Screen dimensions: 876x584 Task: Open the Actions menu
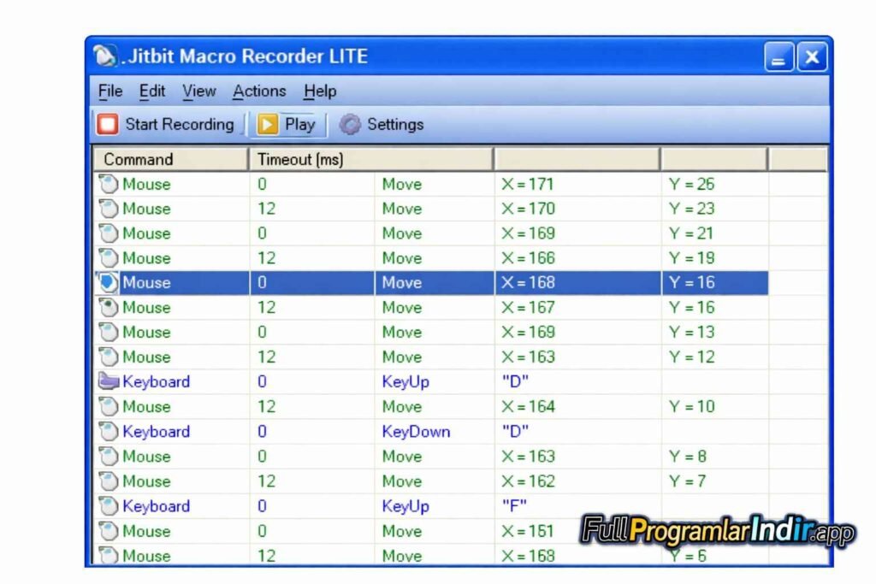[x=259, y=91]
